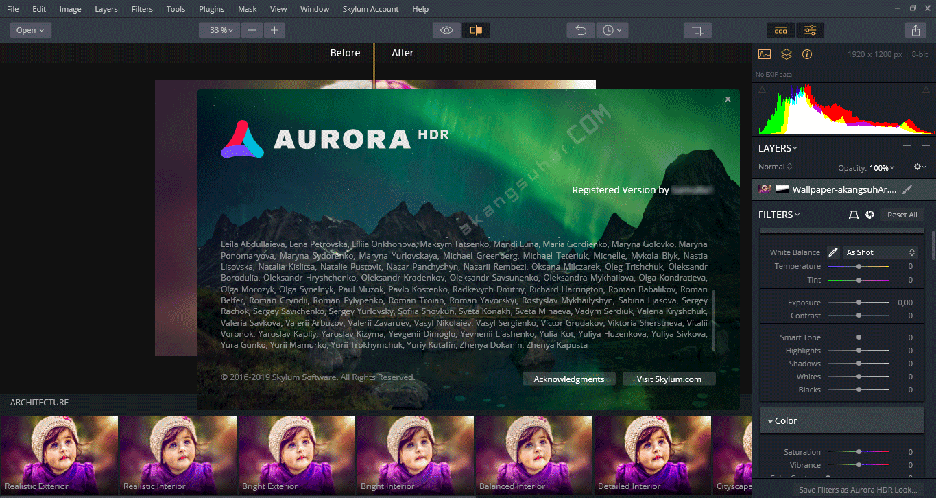Image resolution: width=936 pixels, height=498 pixels.
Task: Open lens correction transform icon
Action: [x=853, y=215]
